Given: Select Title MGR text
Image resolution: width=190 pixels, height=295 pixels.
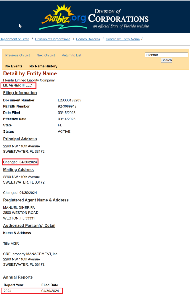Looking at the screenshot, I should (11, 244).
